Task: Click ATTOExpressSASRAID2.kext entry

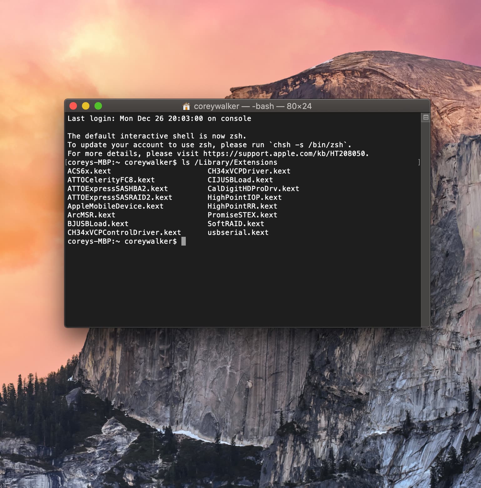Action: click(120, 198)
